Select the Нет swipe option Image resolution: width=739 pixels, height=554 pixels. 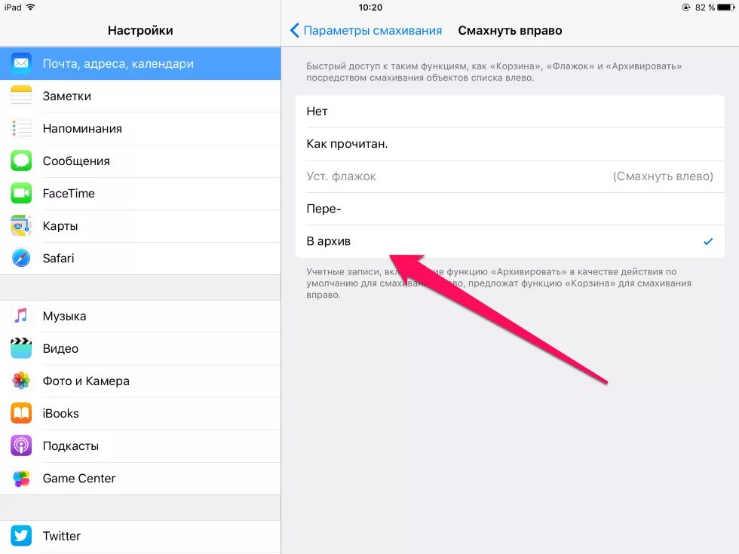click(x=510, y=112)
